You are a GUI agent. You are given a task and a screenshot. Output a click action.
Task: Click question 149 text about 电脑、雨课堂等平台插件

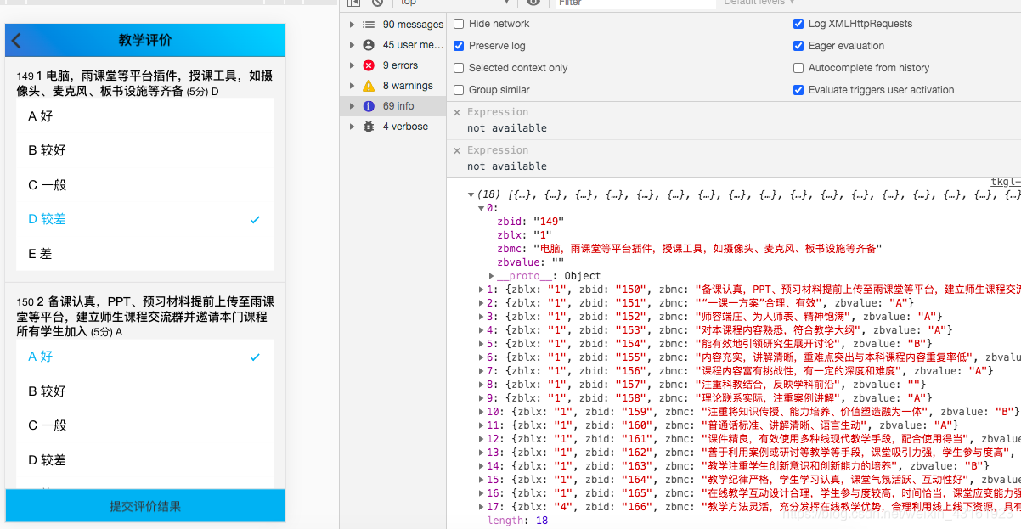tap(144, 83)
